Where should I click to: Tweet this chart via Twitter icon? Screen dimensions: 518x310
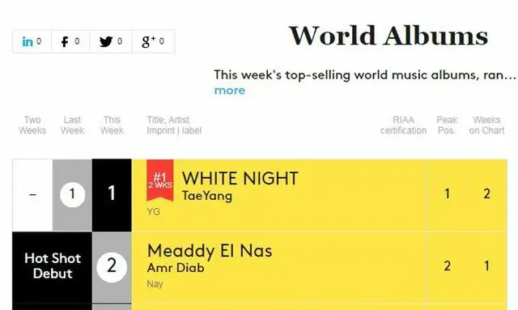pyautogui.click(x=111, y=41)
